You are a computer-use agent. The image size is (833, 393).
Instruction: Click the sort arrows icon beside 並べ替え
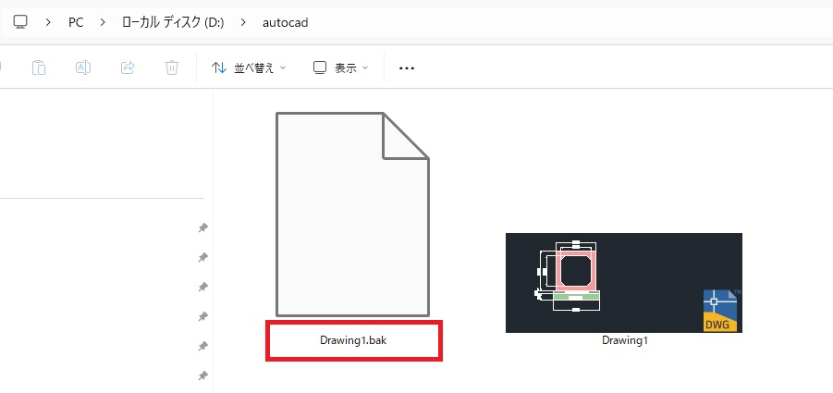pos(219,68)
